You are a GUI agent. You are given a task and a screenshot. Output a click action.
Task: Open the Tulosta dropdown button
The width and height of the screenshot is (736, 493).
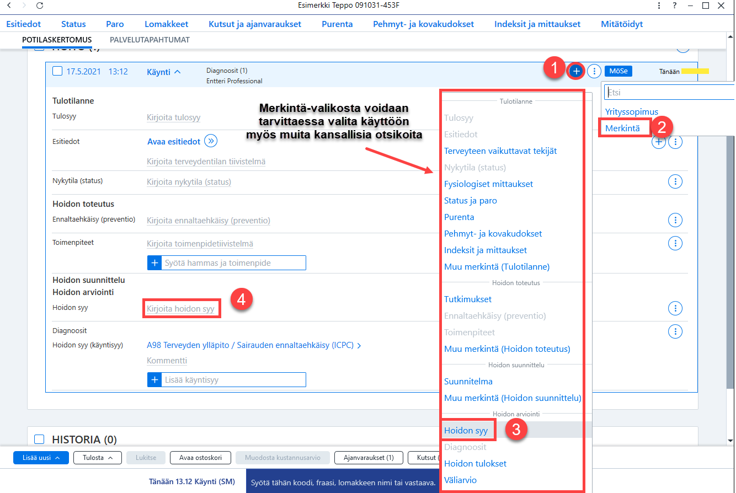pyautogui.click(x=98, y=458)
